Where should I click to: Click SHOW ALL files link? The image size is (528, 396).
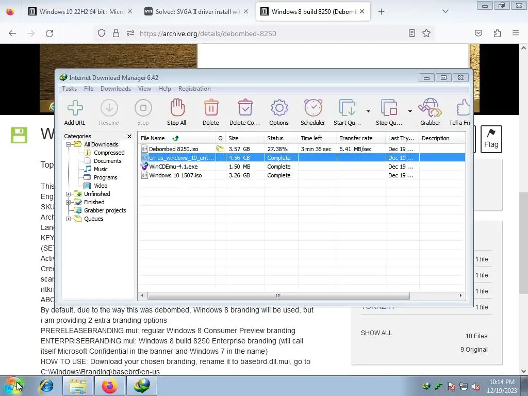376,333
